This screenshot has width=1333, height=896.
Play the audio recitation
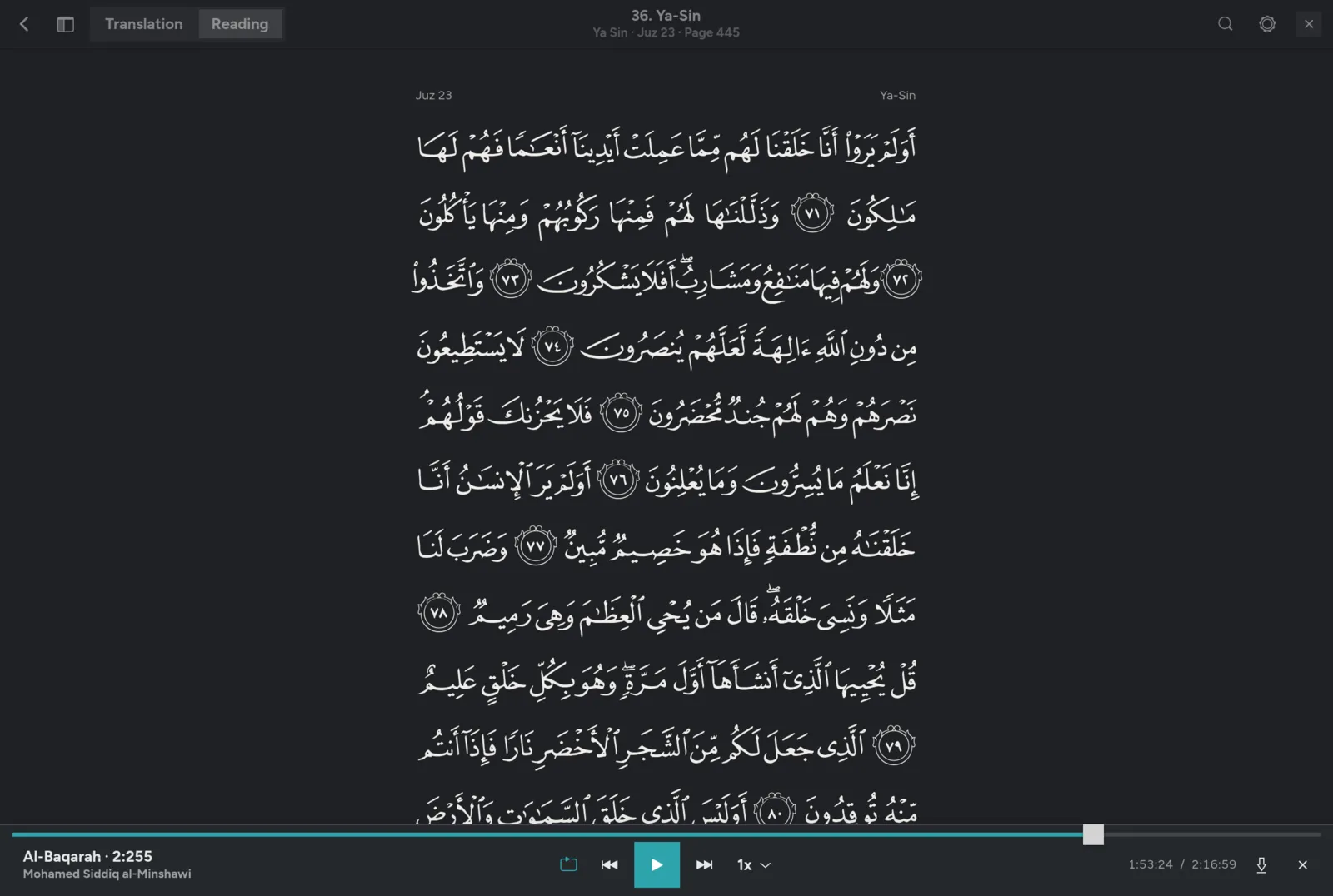pos(657,864)
